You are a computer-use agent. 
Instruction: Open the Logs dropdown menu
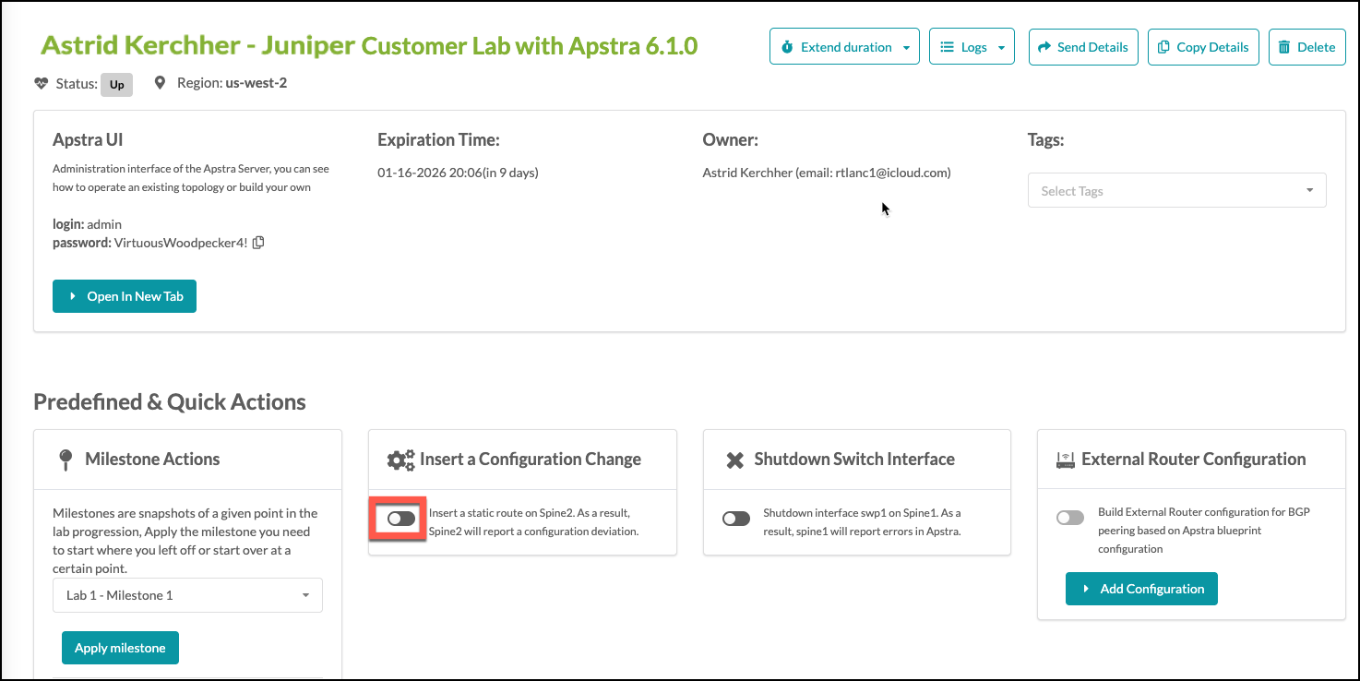(x=972, y=46)
